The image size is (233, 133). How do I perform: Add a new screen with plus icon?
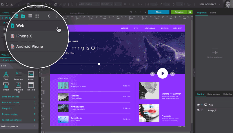click(3, 18)
